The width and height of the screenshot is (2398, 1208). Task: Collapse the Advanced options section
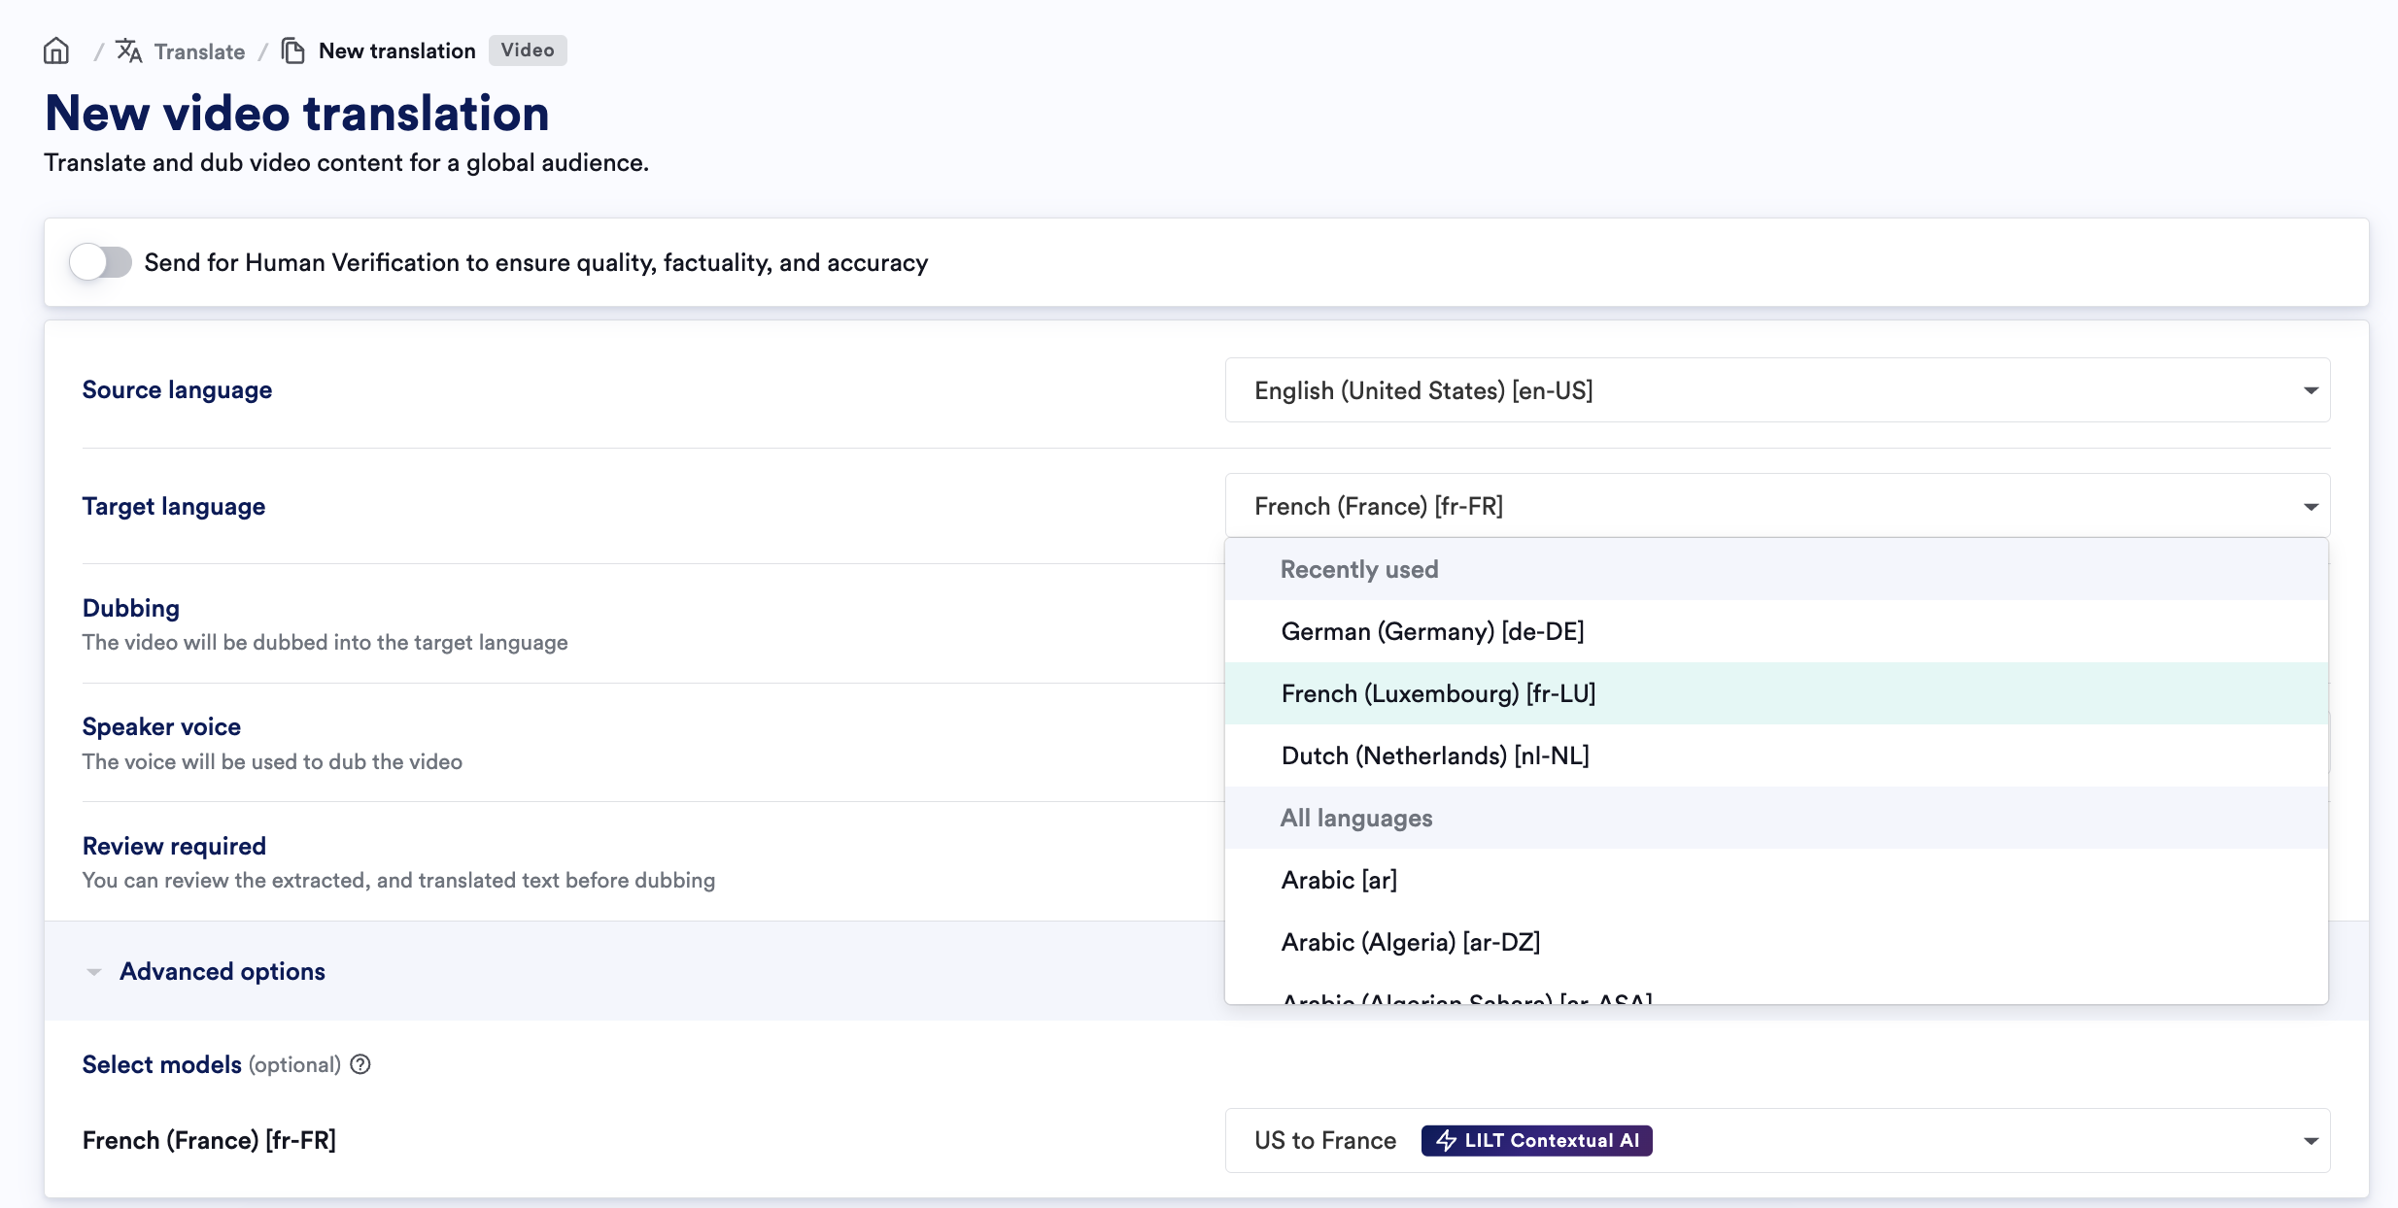(94, 972)
